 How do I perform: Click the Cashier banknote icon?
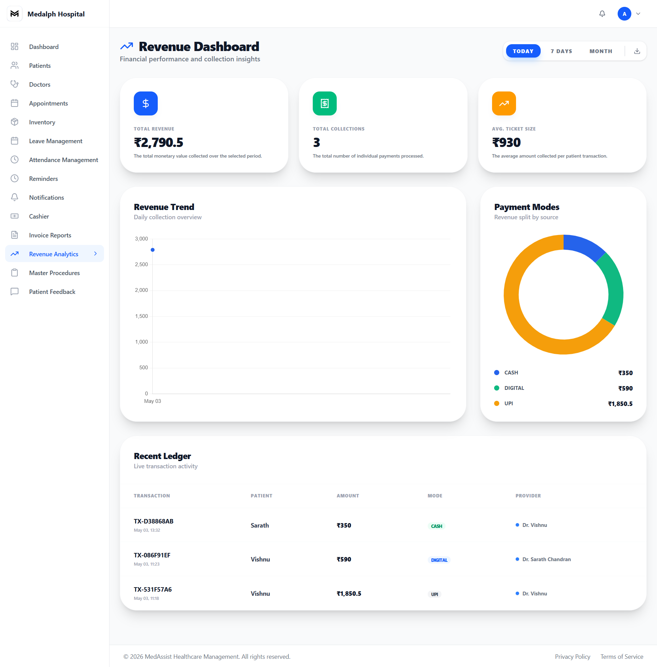pos(14,216)
